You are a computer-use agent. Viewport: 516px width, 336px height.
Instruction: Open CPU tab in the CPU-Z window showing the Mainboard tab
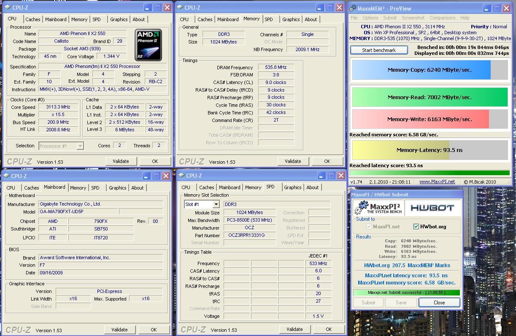click(x=11, y=188)
